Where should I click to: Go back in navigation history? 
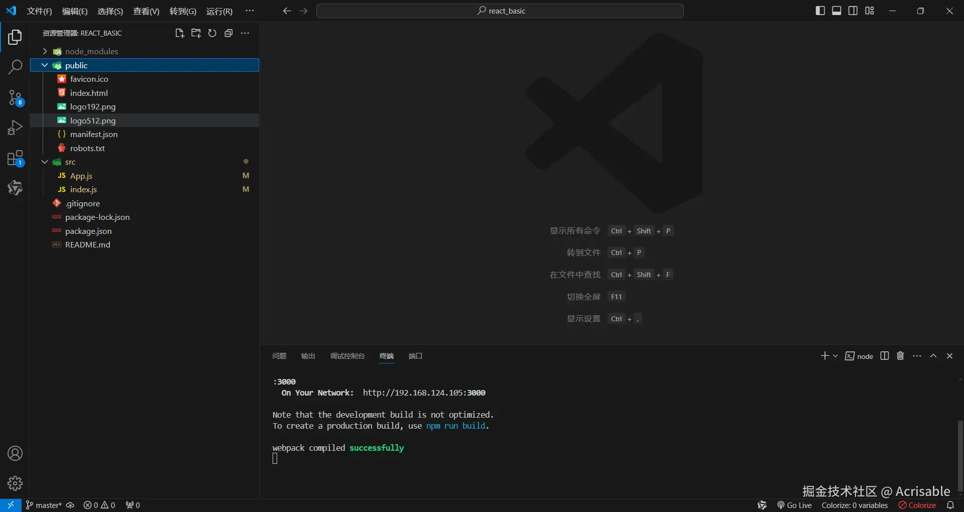287,11
